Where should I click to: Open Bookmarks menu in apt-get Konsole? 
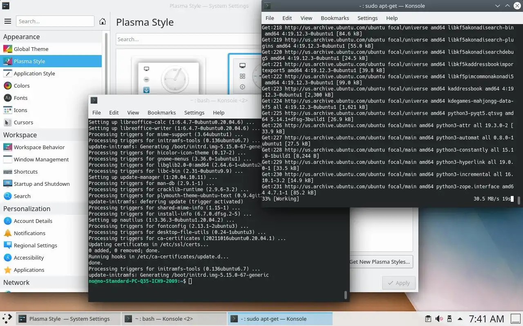point(335,18)
